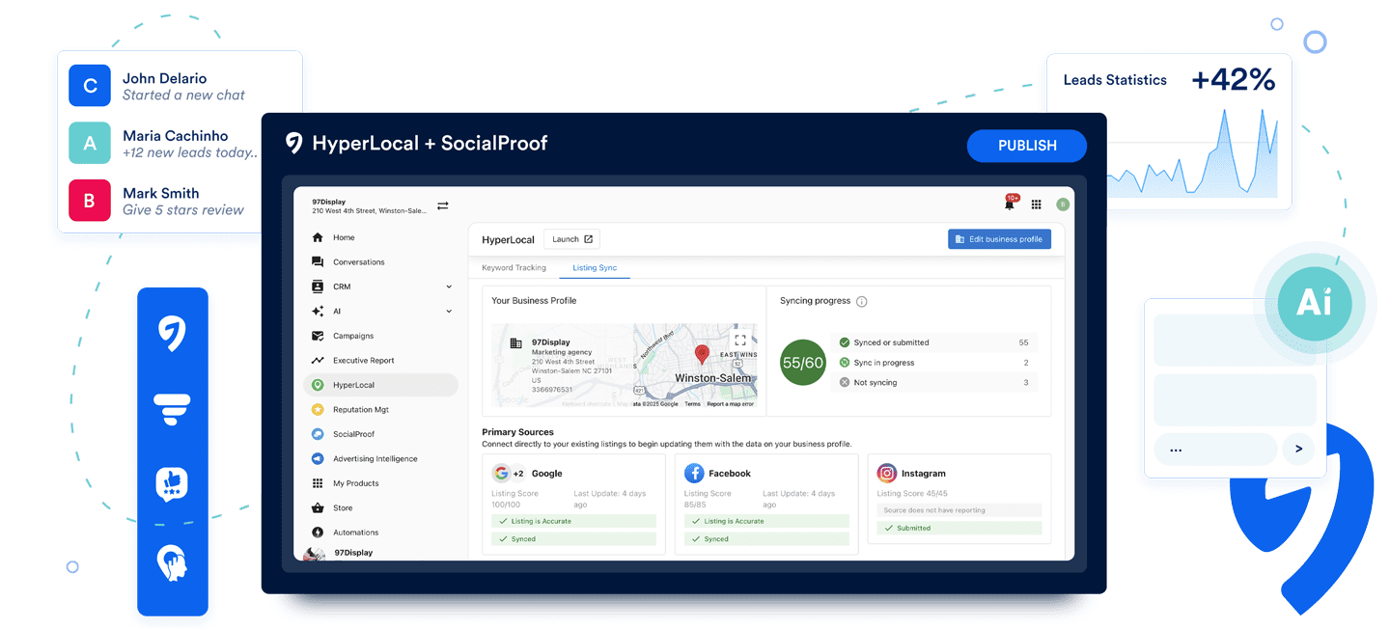Click the 55/60 sync progress circle

(x=803, y=363)
